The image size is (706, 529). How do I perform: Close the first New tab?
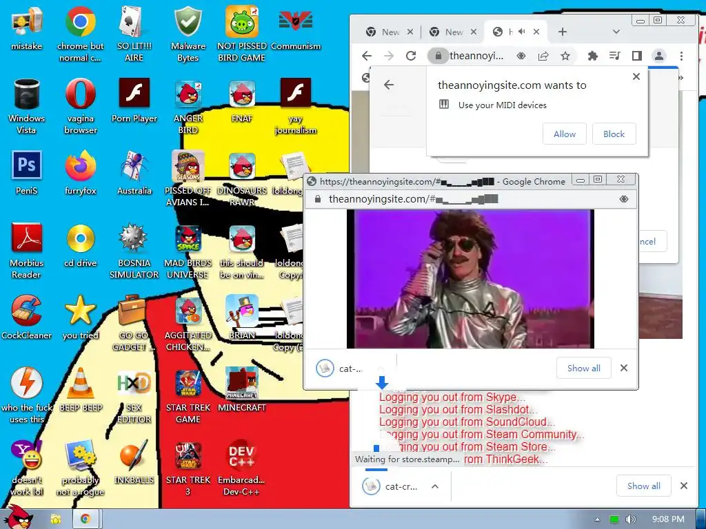410,32
